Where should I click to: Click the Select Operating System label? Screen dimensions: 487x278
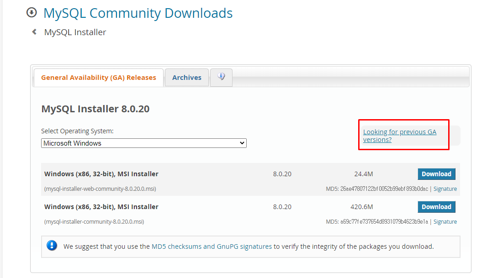click(77, 131)
